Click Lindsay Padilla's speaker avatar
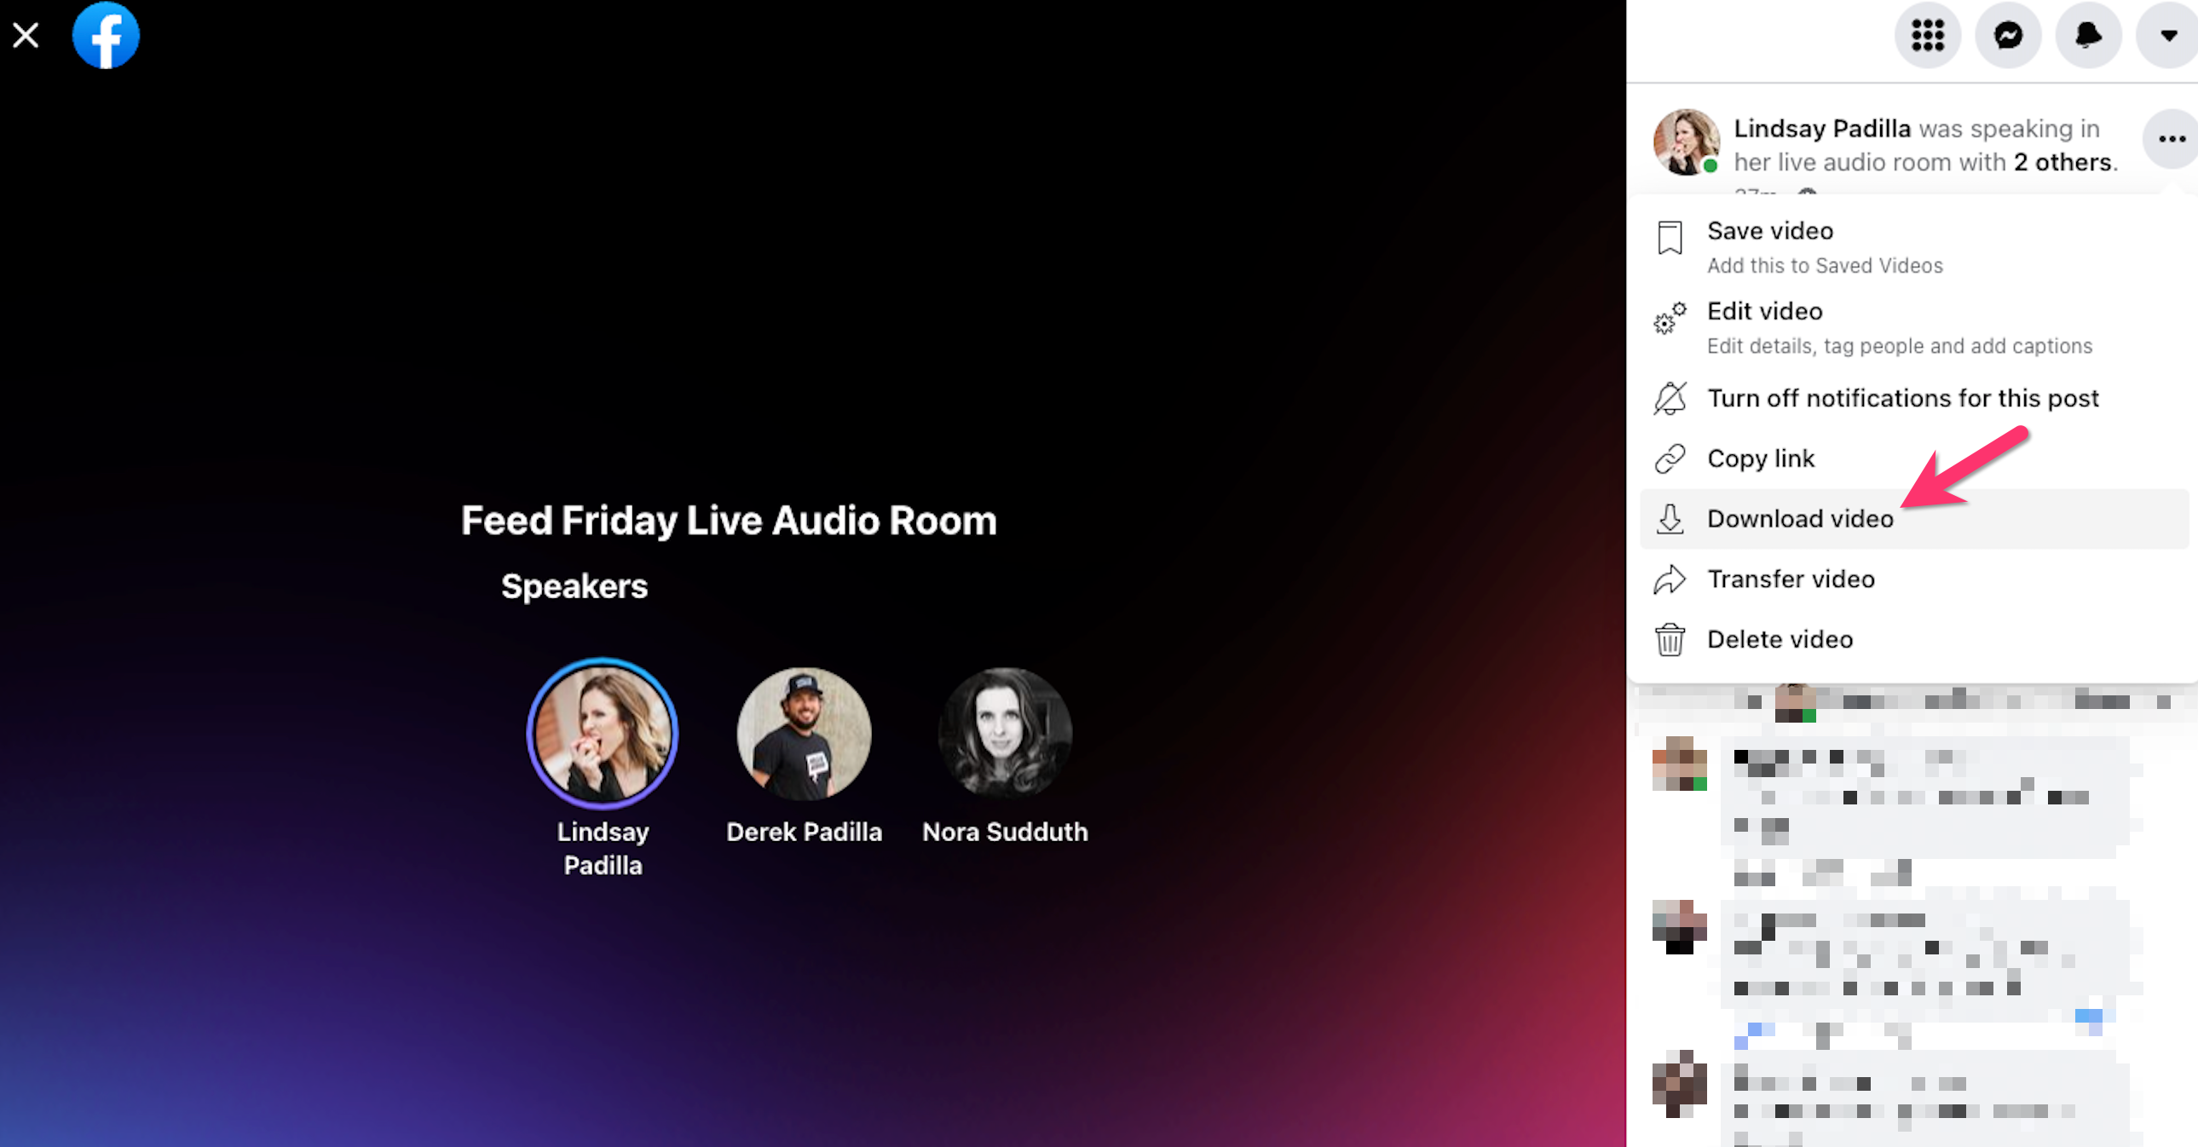The height and width of the screenshot is (1147, 2198). tap(603, 733)
